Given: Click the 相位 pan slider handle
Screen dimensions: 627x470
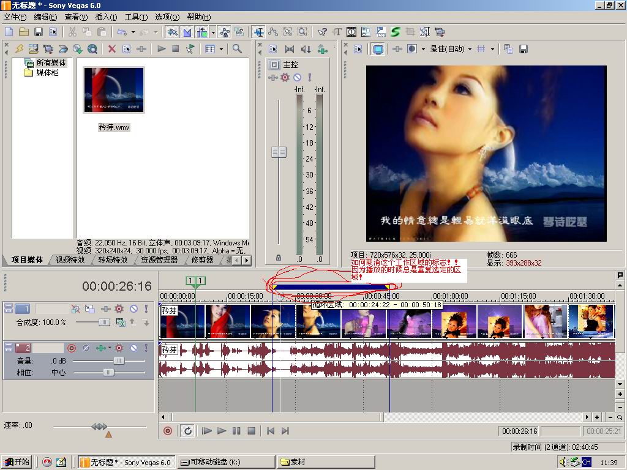Looking at the screenshot, I should tap(108, 373).
